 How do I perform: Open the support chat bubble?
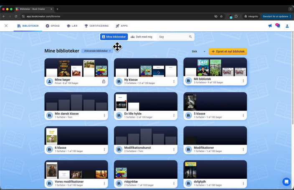click(286, 182)
